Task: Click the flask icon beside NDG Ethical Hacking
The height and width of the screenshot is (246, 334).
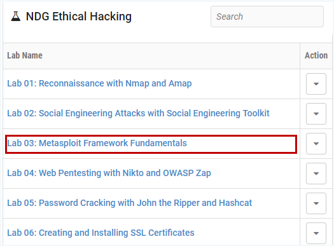Action: 15,17
